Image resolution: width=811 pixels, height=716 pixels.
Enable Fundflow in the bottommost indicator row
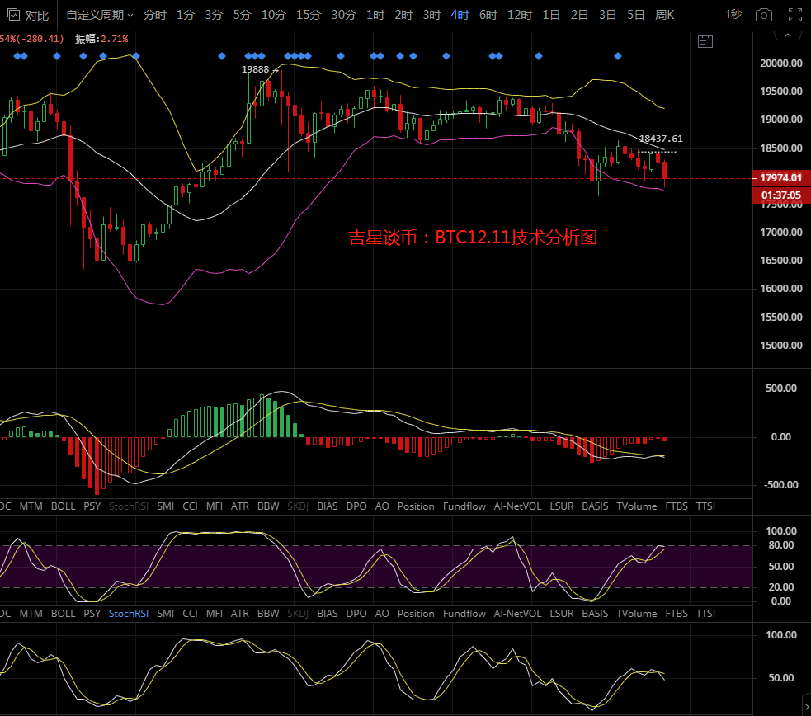click(464, 614)
